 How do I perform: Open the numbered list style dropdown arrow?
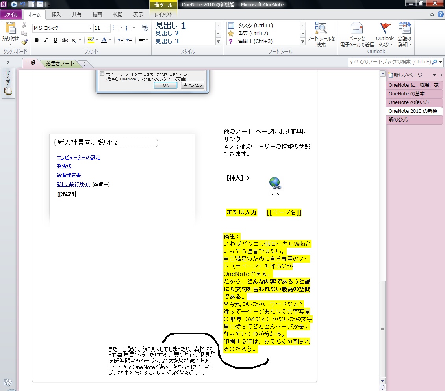coord(135,28)
